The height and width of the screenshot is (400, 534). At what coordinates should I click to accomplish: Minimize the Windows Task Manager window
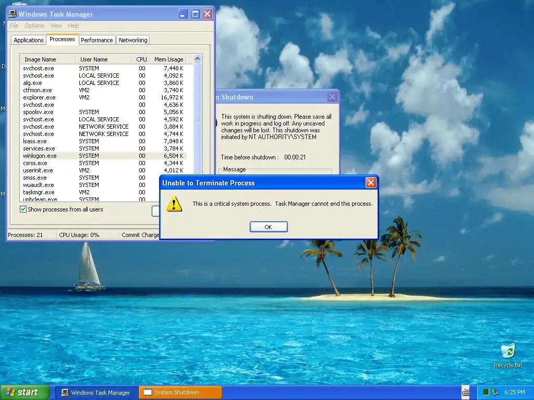(183, 14)
